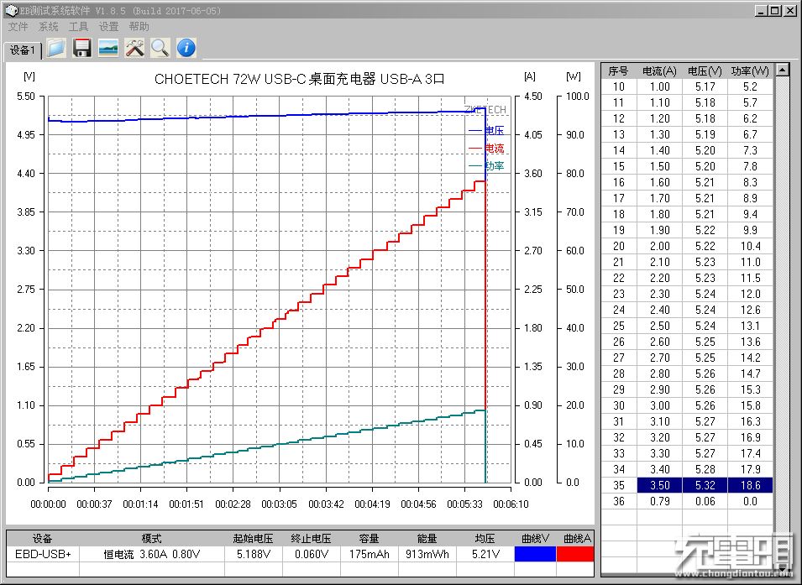802x585 pixels.
Task: Select table row number 14
Action: point(687,150)
